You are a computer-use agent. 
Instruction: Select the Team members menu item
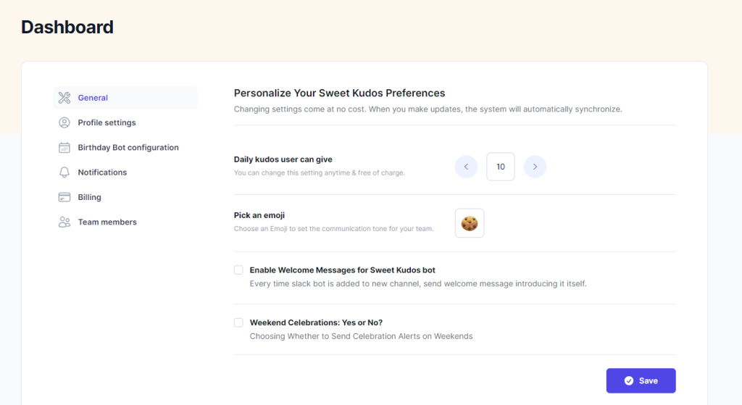[x=107, y=222]
